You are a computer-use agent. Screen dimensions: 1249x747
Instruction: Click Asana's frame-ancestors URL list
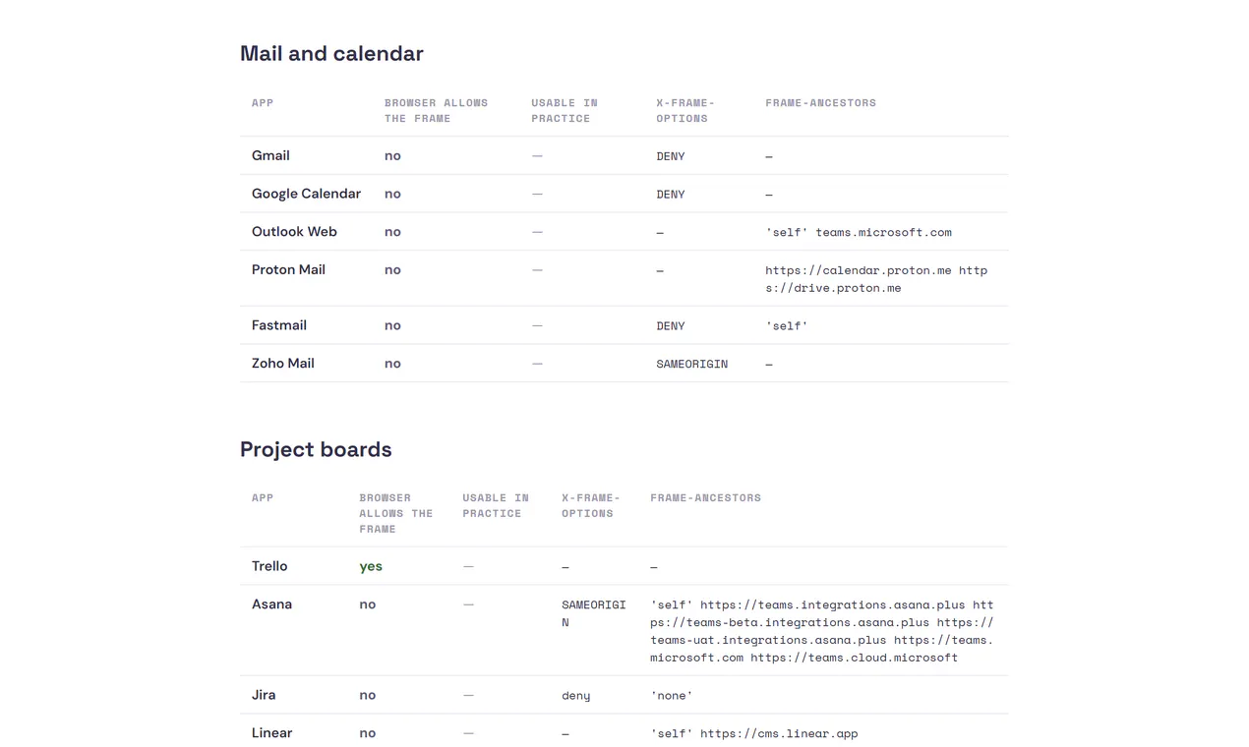(x=822, y=631)
